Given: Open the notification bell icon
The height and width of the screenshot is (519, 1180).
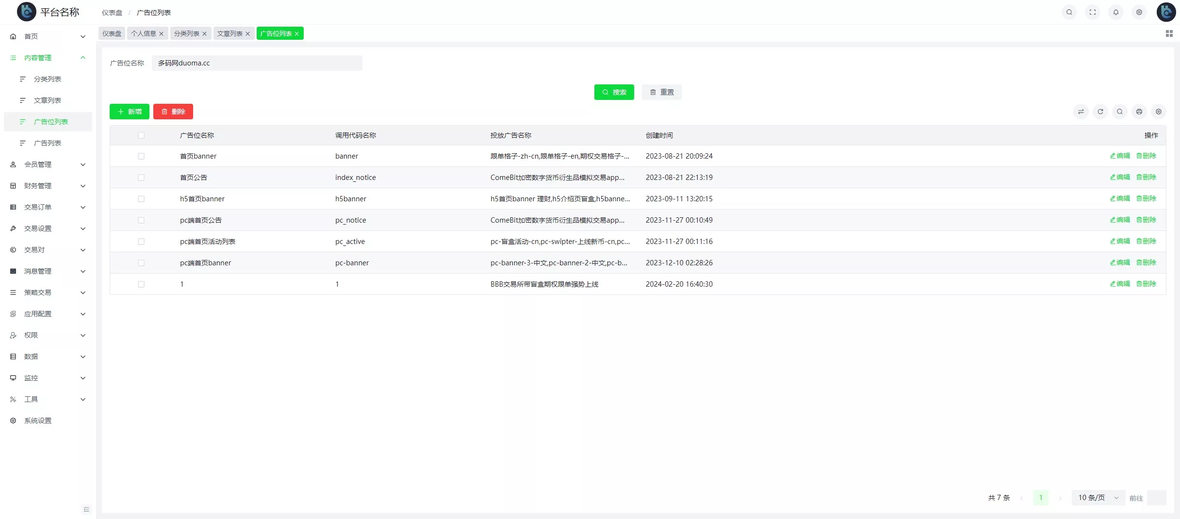Looking at the screenshot, I should click(1115, 12).
